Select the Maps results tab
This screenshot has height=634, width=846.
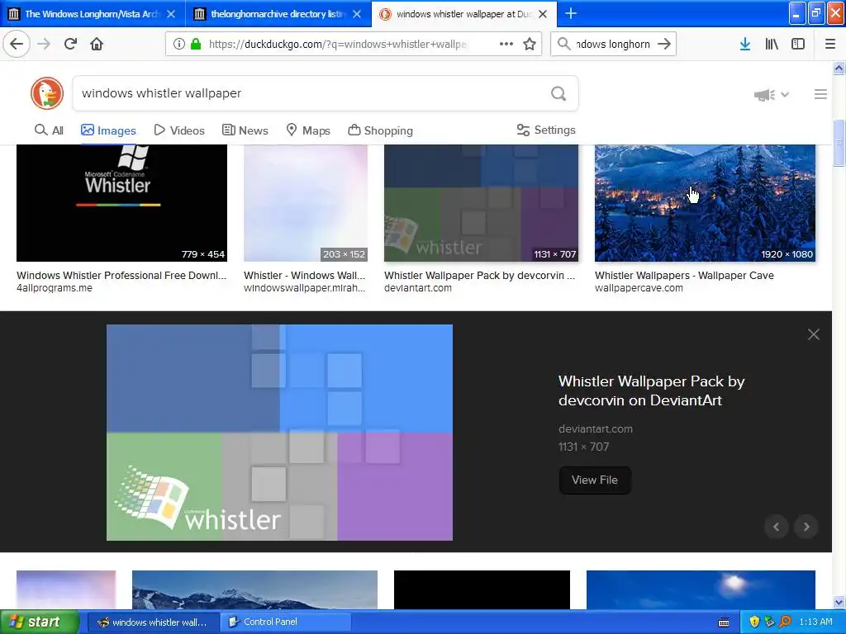click(x=308, y=130)
